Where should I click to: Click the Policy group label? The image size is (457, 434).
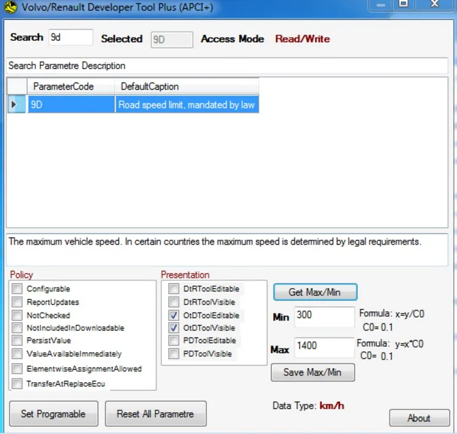(21, 275)
